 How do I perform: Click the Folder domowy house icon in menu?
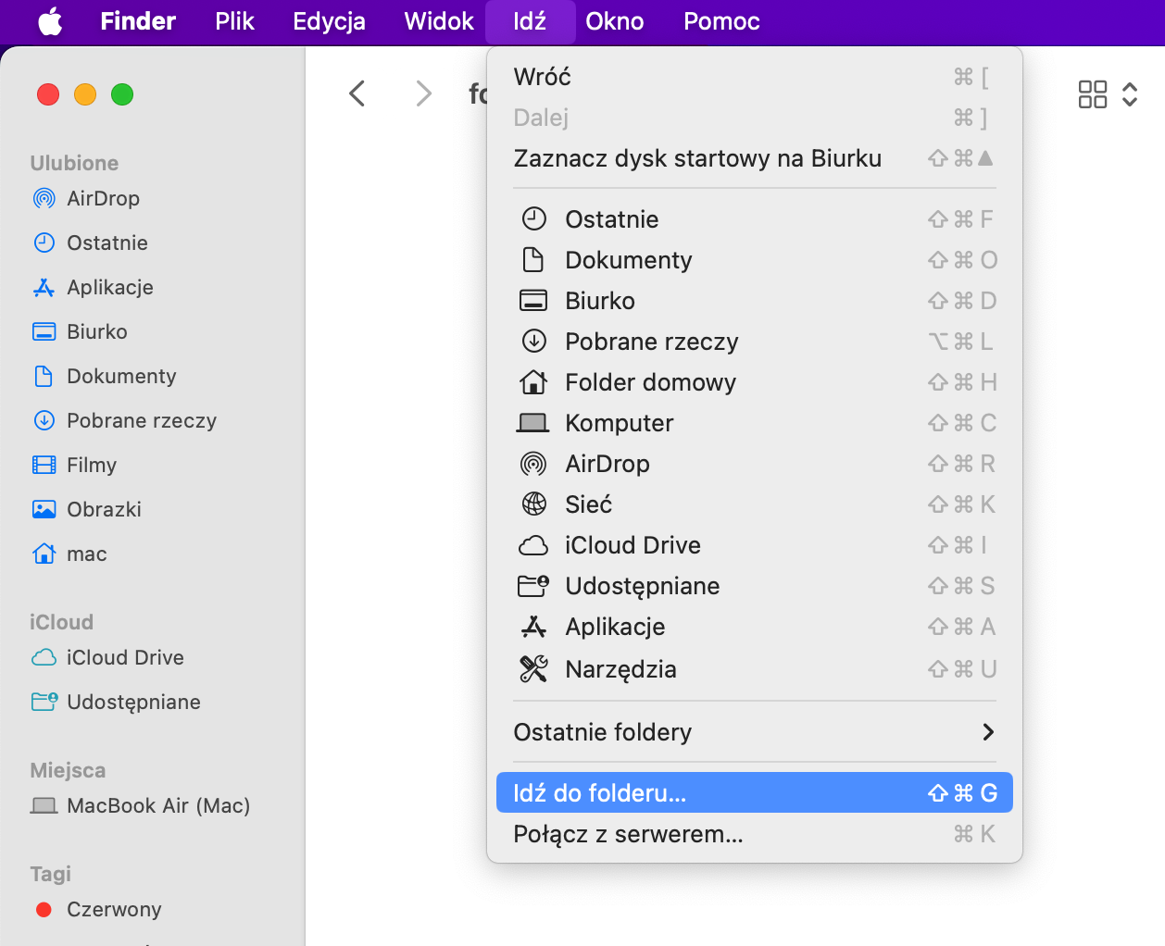(533, 382)
